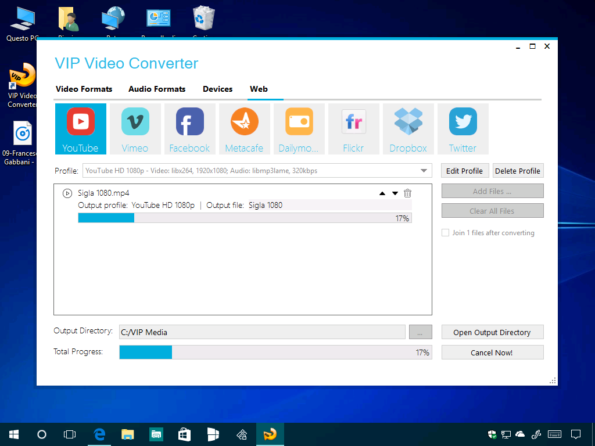595x446 pixels.
Task: Open Cortana search circle in taskbar
Action: pos(42,434)
